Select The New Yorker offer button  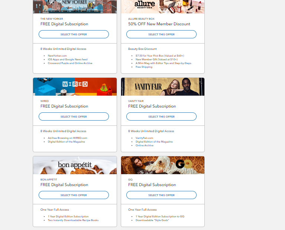pos(74,34)
